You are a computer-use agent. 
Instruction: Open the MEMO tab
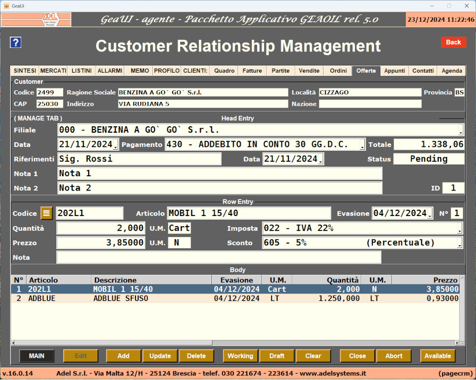point(140,71)
